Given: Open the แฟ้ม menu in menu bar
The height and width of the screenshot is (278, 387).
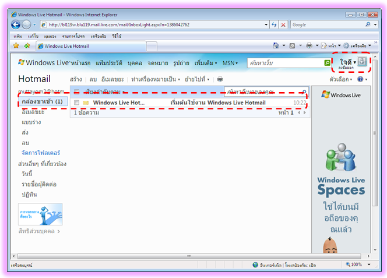Looking at the screenshot, I should pyautogui.click(x=17, y=36).
